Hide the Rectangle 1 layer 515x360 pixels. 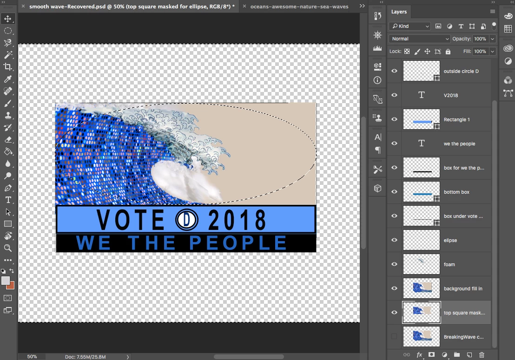pyautogui.click(x=394, y=119)
